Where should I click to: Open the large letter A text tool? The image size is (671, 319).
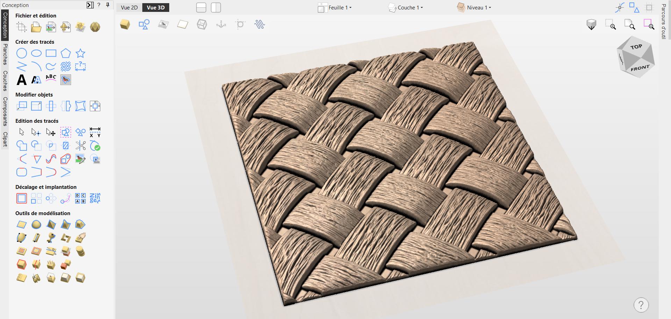click(x=22, y=80)
